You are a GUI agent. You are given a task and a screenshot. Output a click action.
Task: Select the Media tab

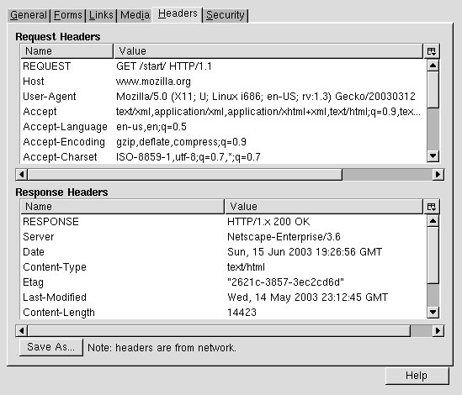pyautogui.click(x=135, y=15)
